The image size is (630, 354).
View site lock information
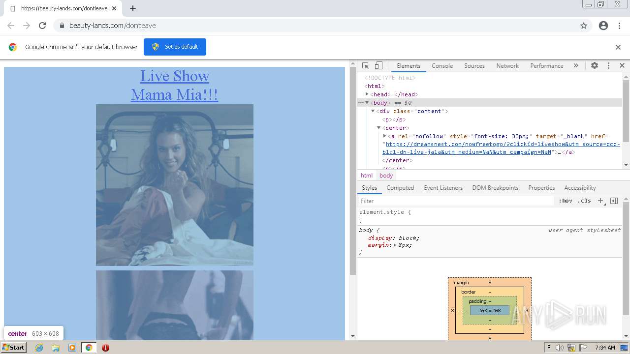point(62,26)
